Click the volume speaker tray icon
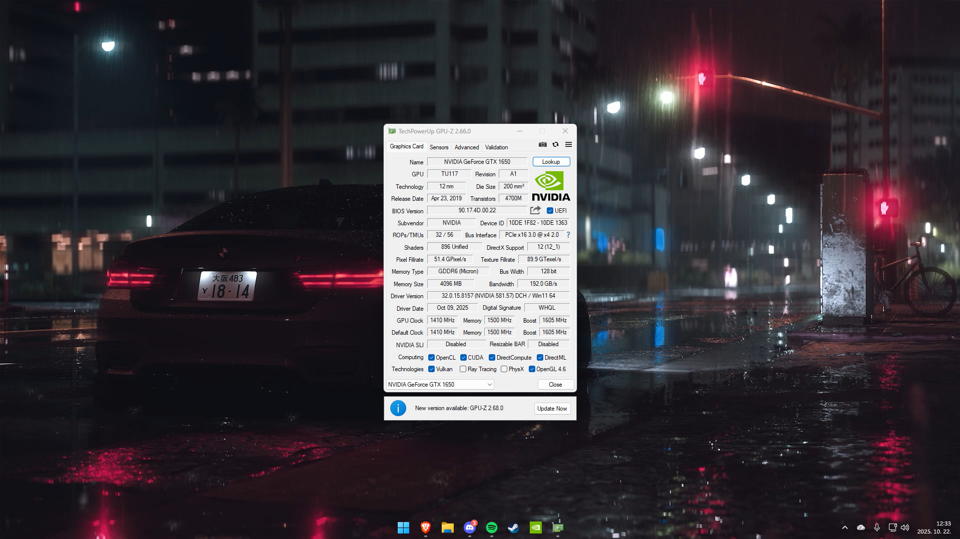 click(905, 528)
